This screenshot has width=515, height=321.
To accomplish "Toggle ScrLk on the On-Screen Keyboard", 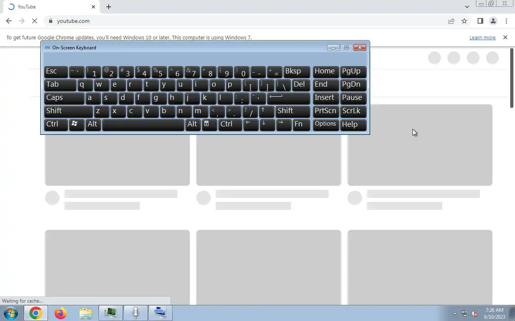I will pos(353,111).
